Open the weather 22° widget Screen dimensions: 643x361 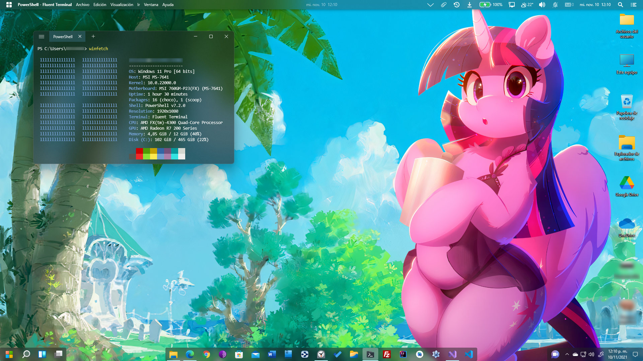[527, 5]
